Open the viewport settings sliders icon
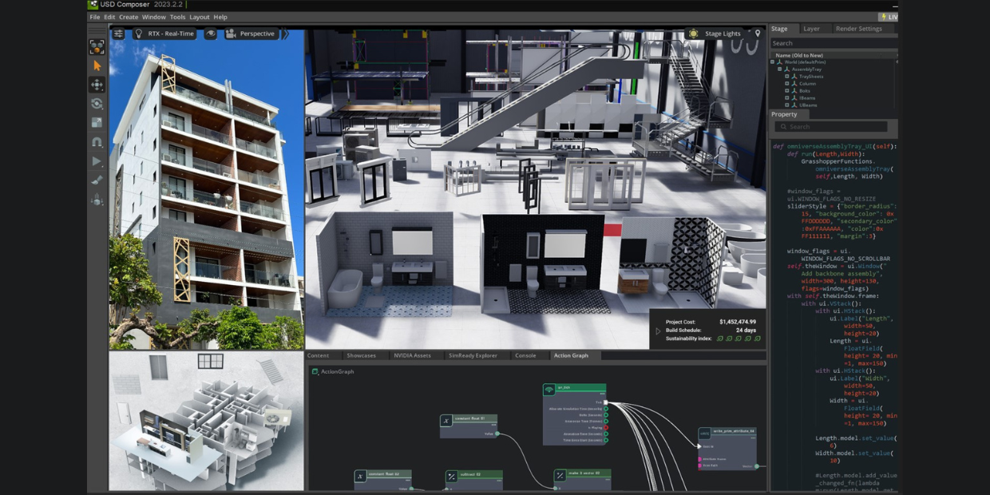Viewport: 990px width, 495px height. coord(117,34)
